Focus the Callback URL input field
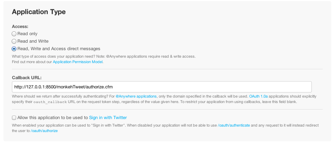This screenshot has width=336, height=145. 162,87
